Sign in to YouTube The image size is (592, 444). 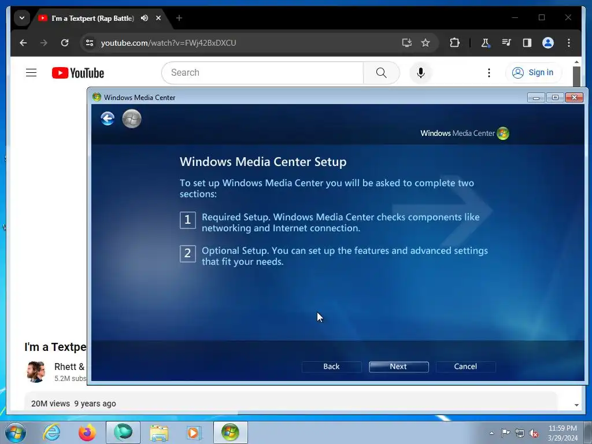(x=533, y=72)
